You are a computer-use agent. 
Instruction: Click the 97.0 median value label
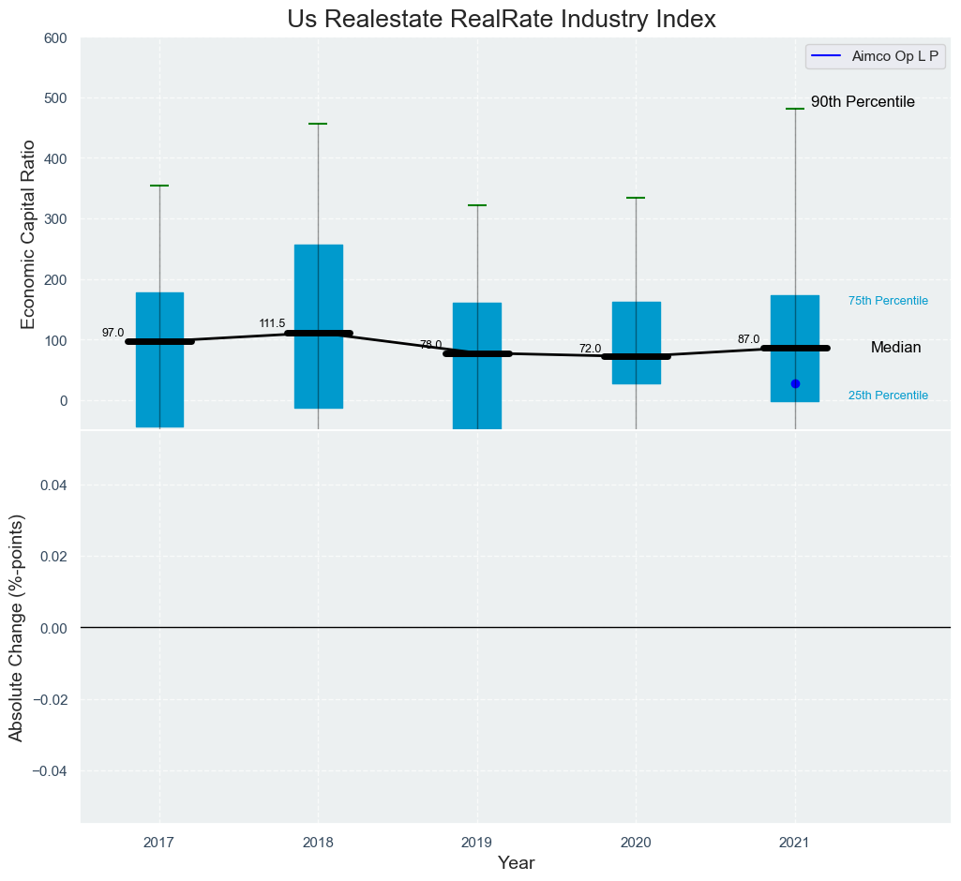coord(113,333)
